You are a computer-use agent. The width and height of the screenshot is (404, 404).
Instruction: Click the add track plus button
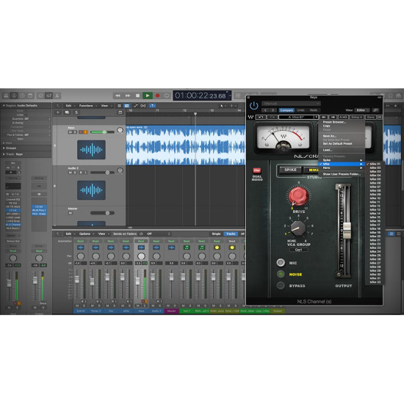point(58,112)
